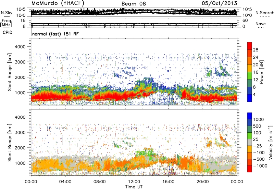Viewport: 274px width, 189px height.
Task: Select the CPID label
Action: 8,32
